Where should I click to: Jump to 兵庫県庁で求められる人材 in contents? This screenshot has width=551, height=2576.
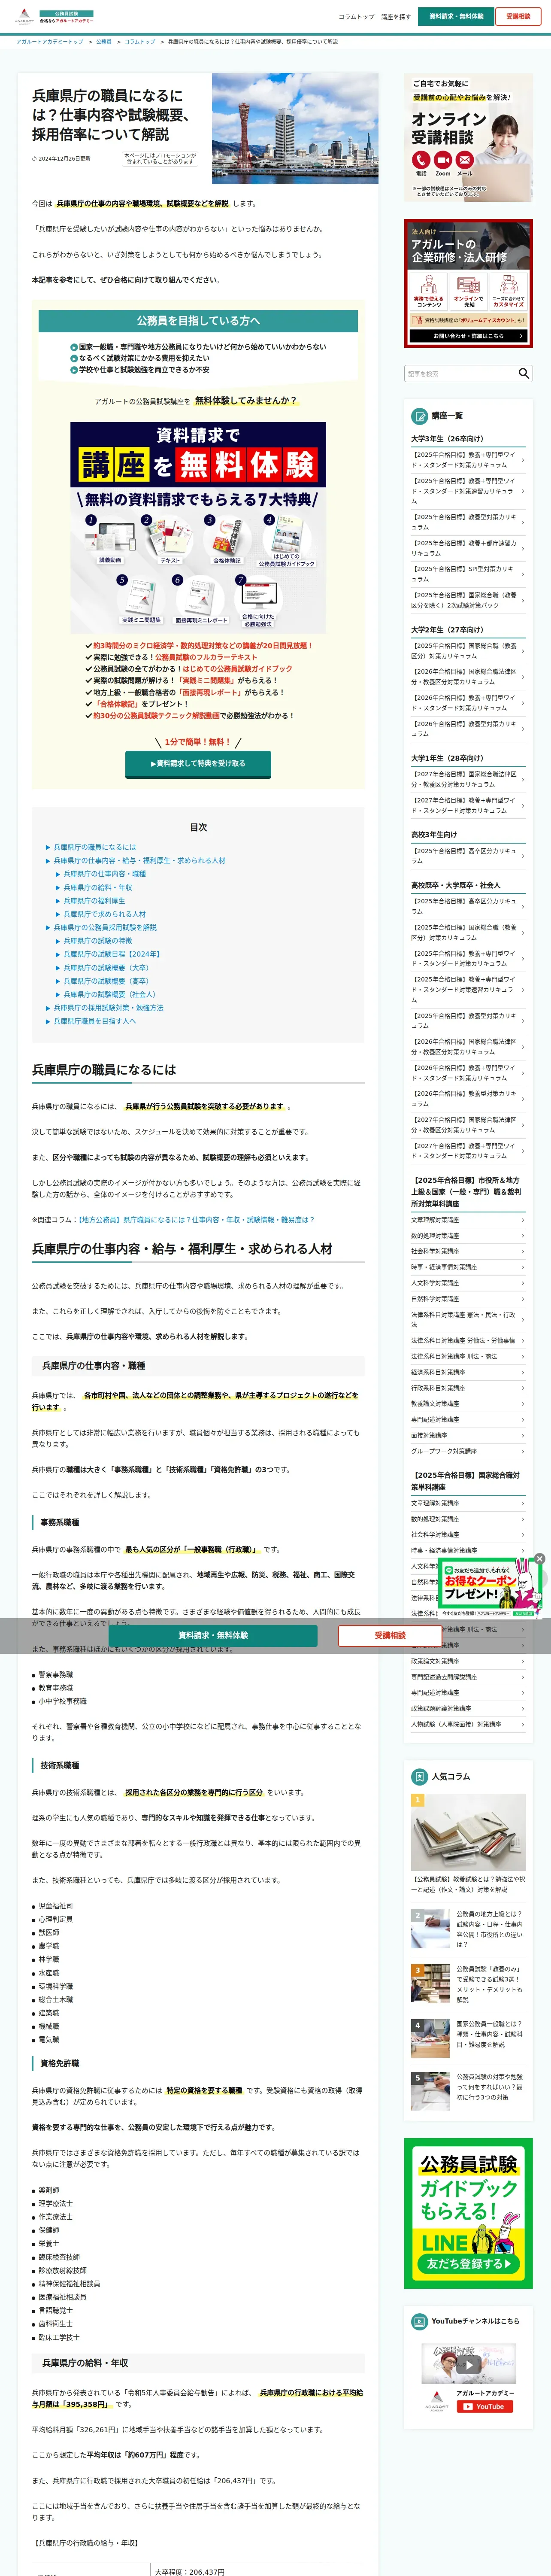tap(105, 914)
